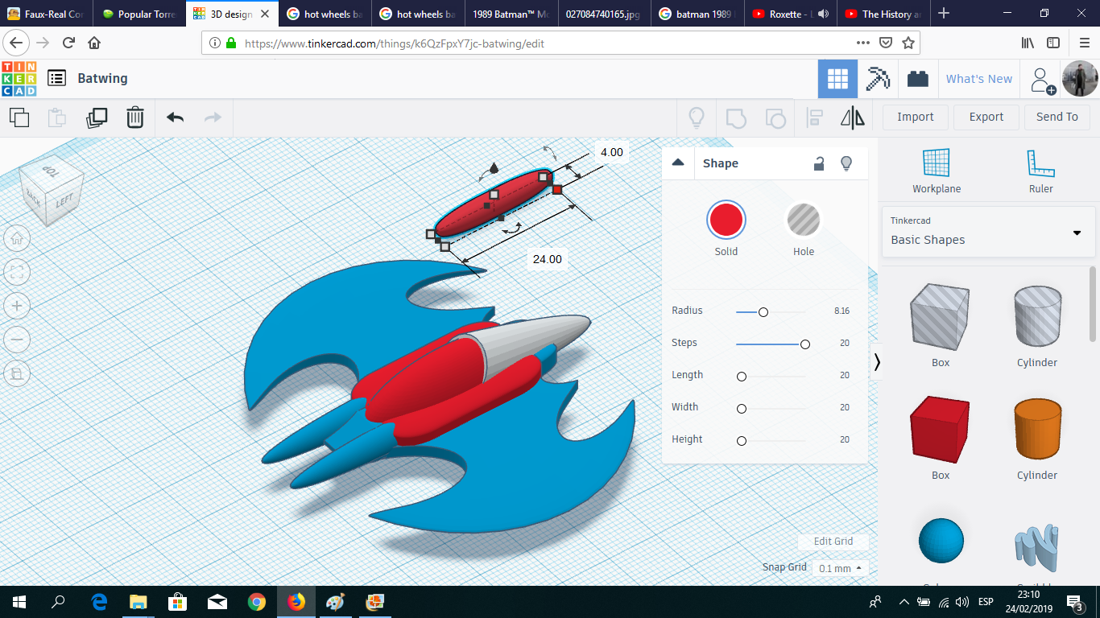Open the Snap Grid 0.1 mm dropdown
Image resolution: width=1100 pixels, height=618 pixels.
coord(840,568)
